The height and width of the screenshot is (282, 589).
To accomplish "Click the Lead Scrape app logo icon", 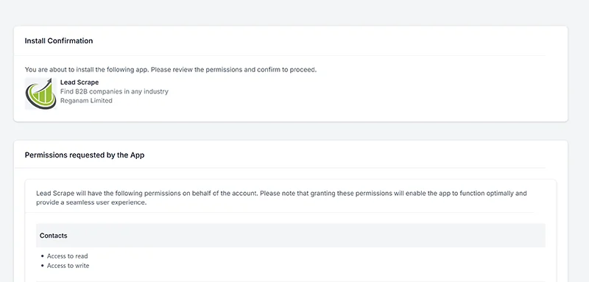I will coord(40,94).
